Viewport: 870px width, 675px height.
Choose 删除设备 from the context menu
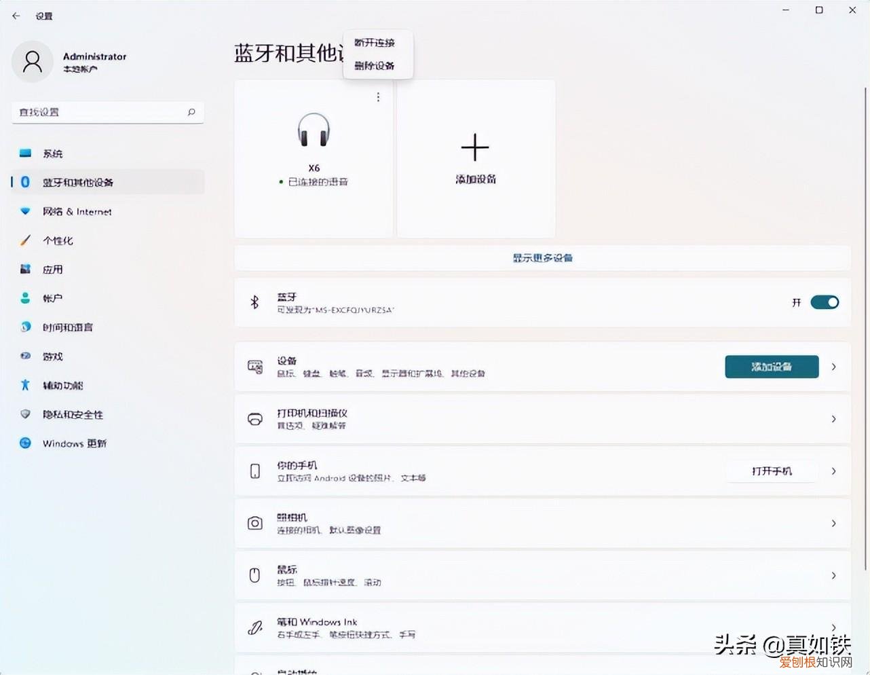tap(375, 66)
